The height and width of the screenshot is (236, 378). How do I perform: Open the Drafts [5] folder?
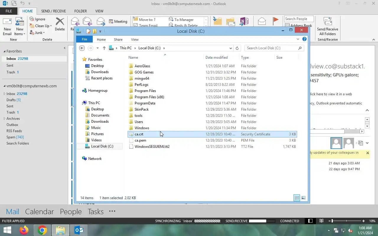(x=14, y=100)
